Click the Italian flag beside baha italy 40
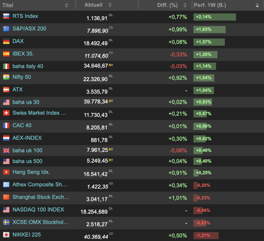 click(6, 66)
